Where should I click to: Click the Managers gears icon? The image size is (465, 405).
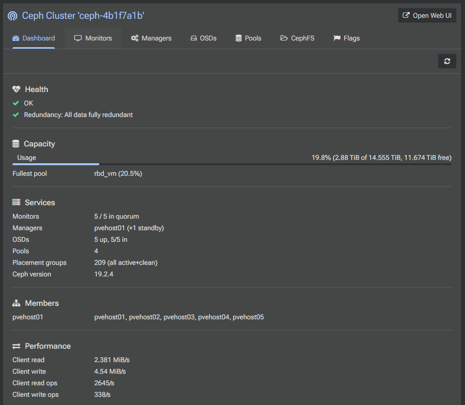coord(135,38)
